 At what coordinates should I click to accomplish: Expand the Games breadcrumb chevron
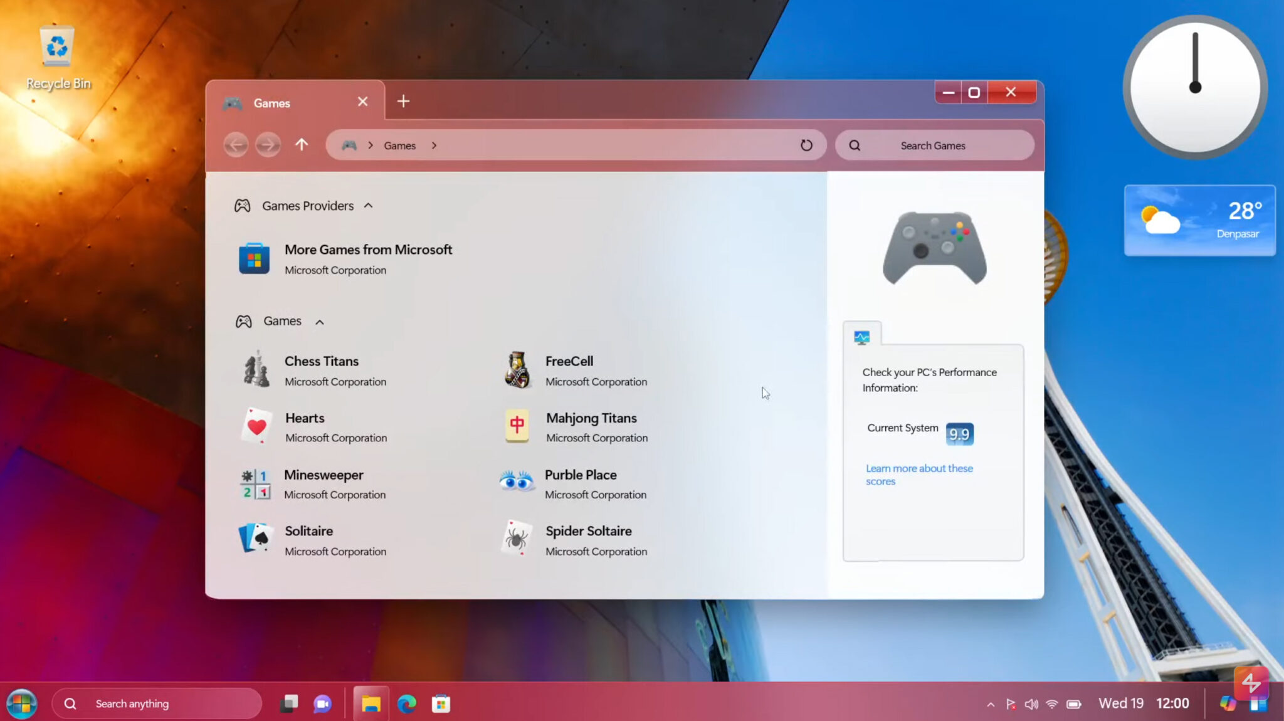434,145
